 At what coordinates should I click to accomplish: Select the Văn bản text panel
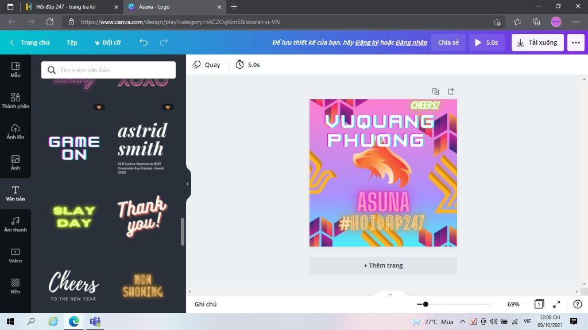[x=16, y=194]
